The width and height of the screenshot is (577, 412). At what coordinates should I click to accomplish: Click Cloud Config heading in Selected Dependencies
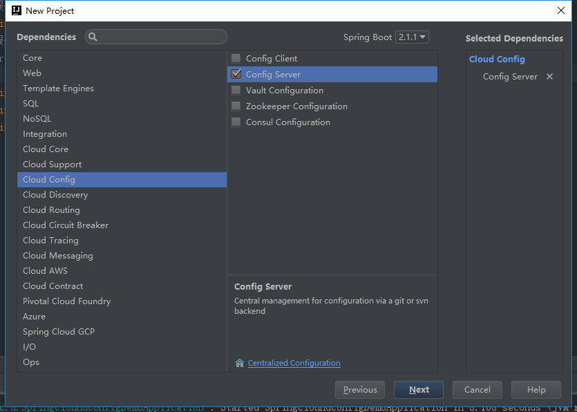click(497, 59)
